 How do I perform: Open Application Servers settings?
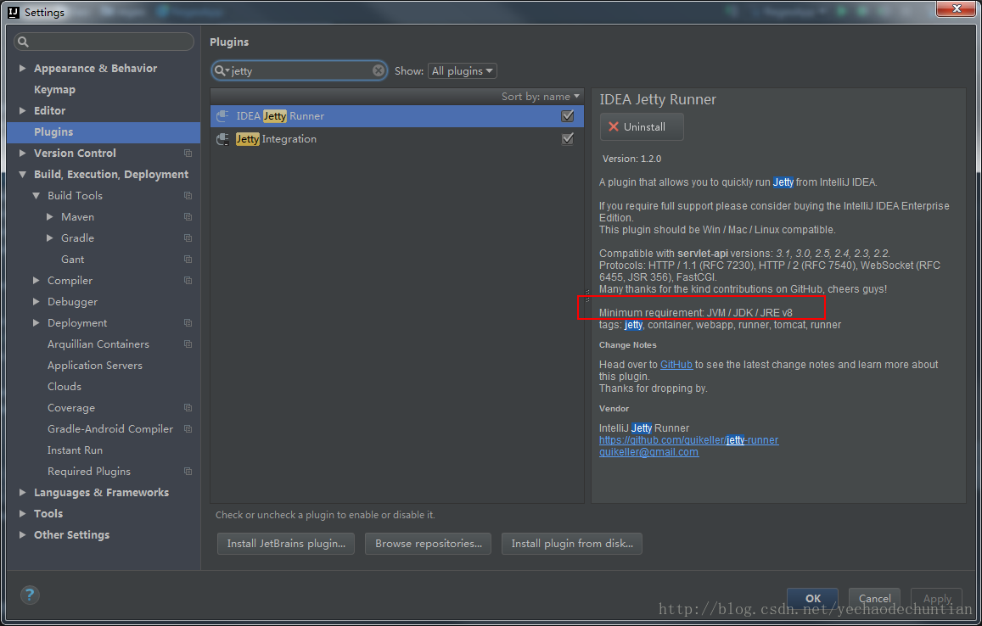[x=94, y=366]
